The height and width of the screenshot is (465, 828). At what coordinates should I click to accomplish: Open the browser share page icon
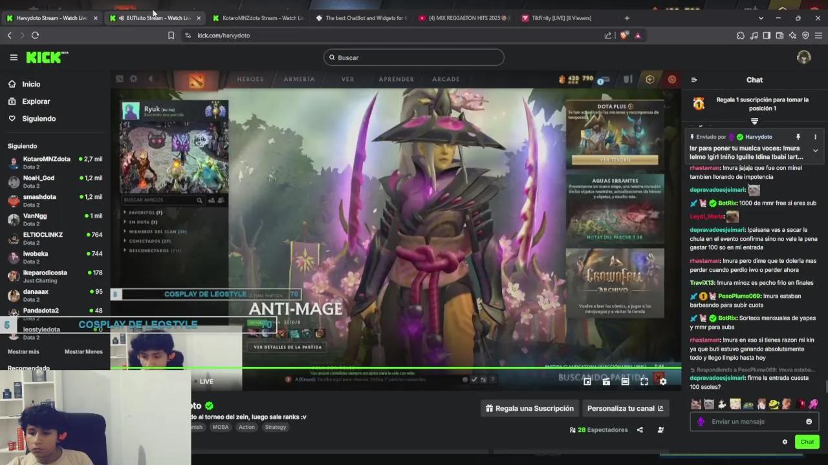tap(608, 36)
